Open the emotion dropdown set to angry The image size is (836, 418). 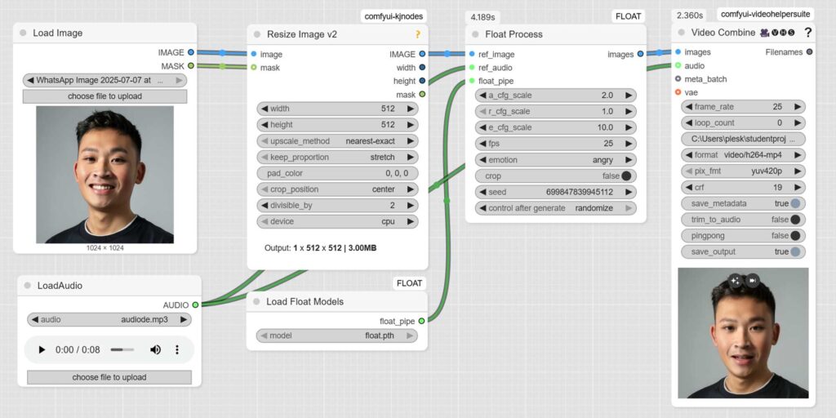click(554, 160)
